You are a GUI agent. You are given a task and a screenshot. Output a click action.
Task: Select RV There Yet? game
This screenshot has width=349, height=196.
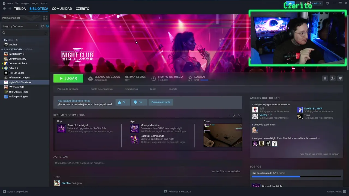(x=16, y=87)
